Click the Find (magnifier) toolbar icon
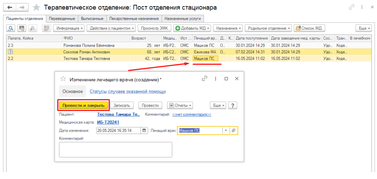The image size is (377, 179). [11, 28]
